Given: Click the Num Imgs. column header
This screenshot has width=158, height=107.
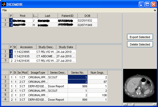Looking at the screenshot, I should (x=97, y=73).
